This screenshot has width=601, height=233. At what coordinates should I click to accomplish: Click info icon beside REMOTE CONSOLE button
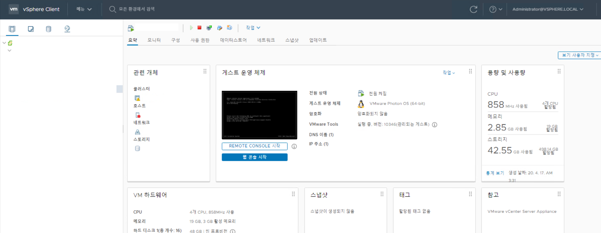point(294,146)
